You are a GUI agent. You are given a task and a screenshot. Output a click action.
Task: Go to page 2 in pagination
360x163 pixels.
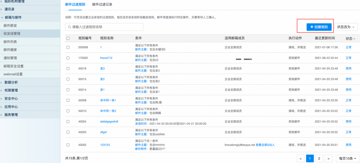click(319, 159)
